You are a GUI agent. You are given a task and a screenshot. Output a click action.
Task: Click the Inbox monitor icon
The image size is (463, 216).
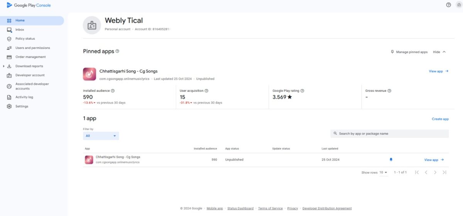pos(9,30)
